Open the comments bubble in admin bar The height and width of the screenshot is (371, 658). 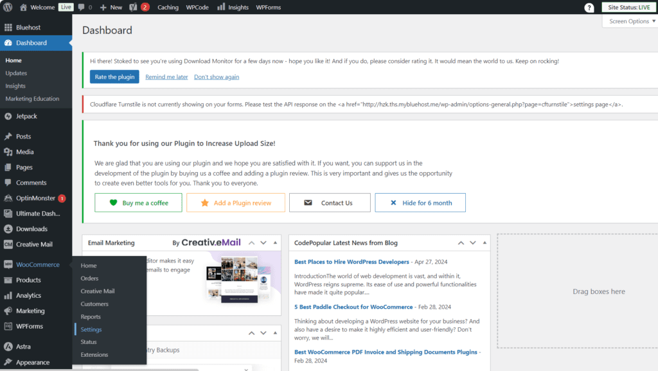pyautogui.click(x=85, y=7)
